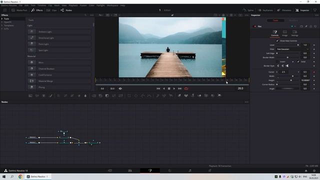Screen dimensions: 320x180
Task: Switch to the Image tab
Action: click(284, 33)
